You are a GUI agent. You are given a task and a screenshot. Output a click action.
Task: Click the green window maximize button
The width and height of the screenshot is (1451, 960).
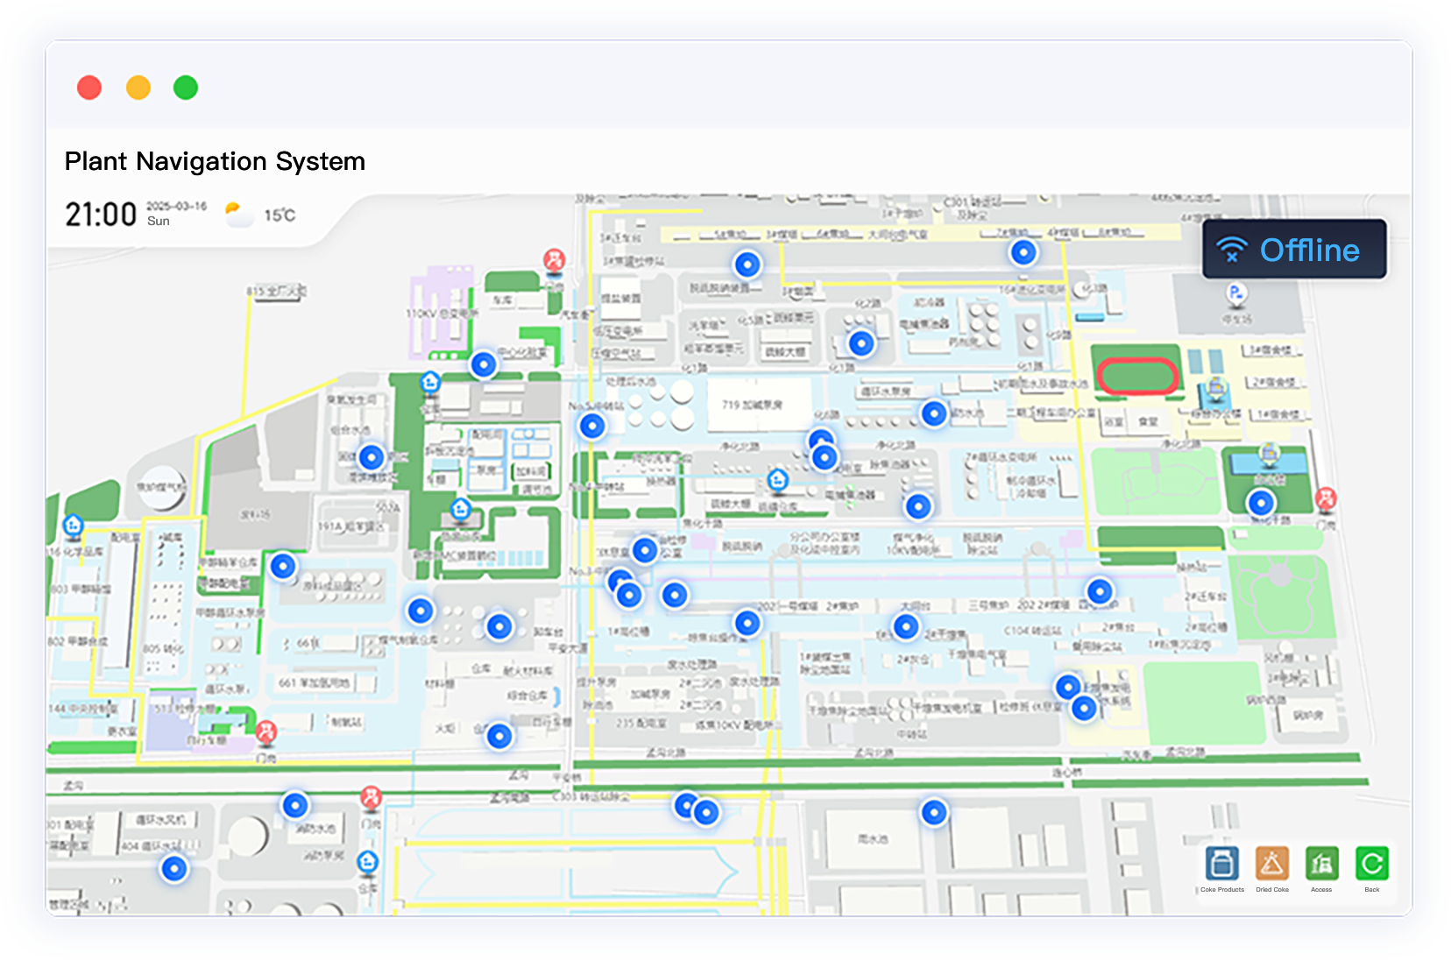coord(186,88)
